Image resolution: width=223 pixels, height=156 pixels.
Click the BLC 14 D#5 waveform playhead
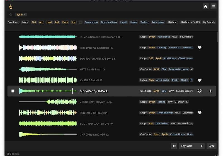pos(72,91)
